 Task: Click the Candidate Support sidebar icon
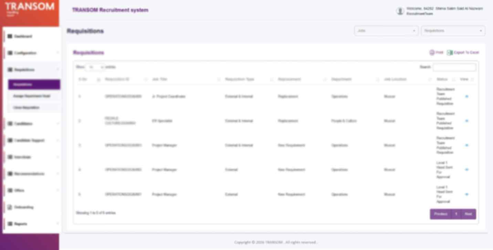point(10,140)
